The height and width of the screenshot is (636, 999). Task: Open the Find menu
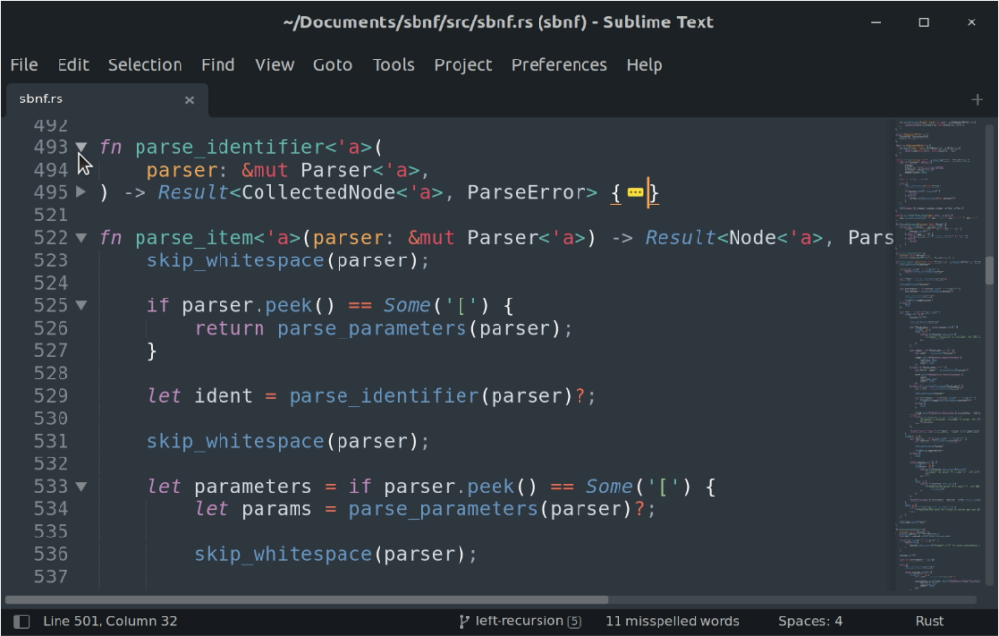pyautogui.click(x=218, y=65)
